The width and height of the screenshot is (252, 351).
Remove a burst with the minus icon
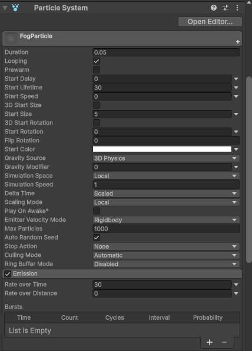click(224, 342)
